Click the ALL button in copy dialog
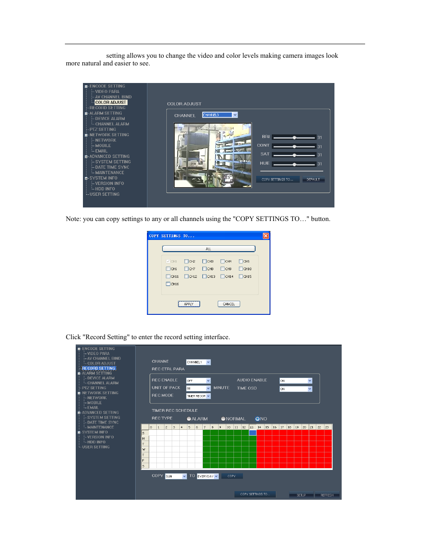The width and height of the screenshot is (430, 557). (x=209, y=249)
